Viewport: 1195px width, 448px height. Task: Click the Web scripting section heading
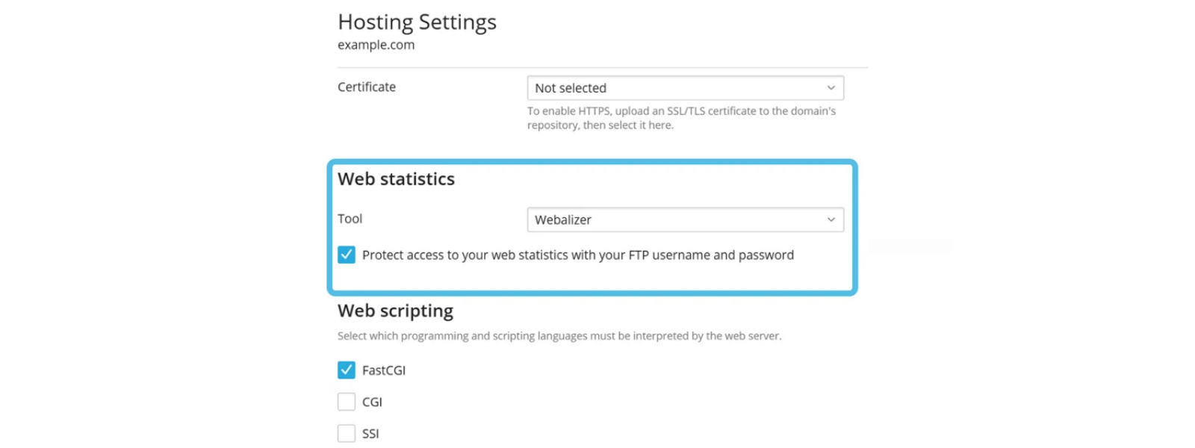(x=395, y=311)
